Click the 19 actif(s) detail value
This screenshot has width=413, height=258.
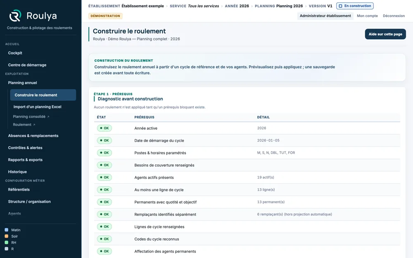[266, 178]
